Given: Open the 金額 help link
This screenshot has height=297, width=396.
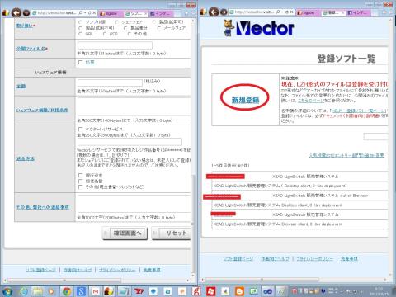Looking at the screenshot, I should click(21, 86).
